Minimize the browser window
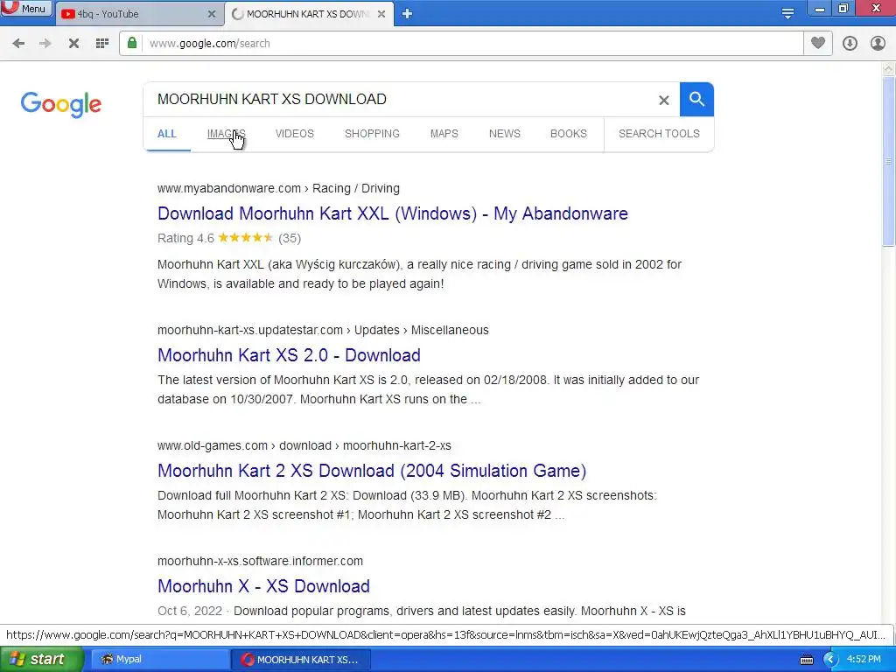The width and height of the screenshot is (896, 672). point(819,9)
